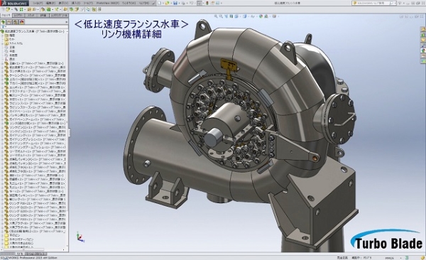
Task: Toggle the Hide/Show Items glasses icon
Action: point(253,16)
